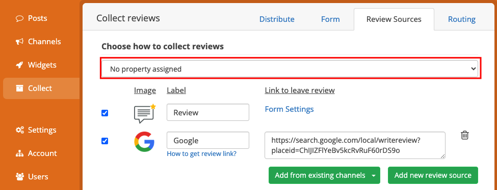Open Widgets using the rocket icon
497x190 pixels.
[x=20, y=65]
